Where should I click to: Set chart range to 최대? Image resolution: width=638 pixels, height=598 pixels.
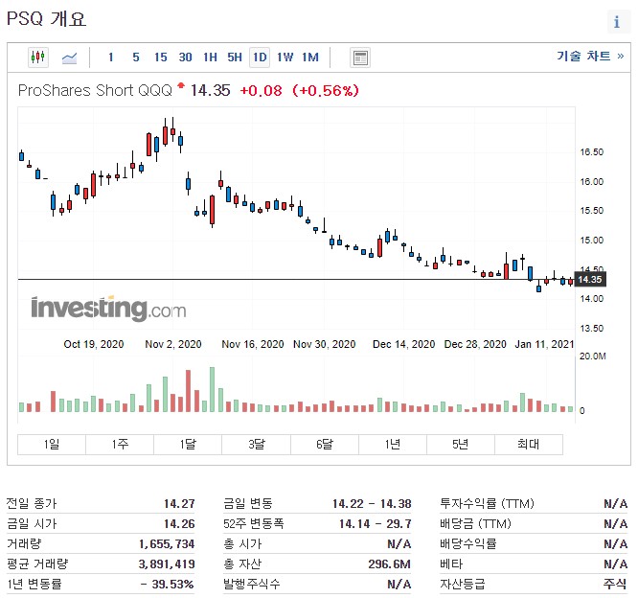click(x=529, y=444)
